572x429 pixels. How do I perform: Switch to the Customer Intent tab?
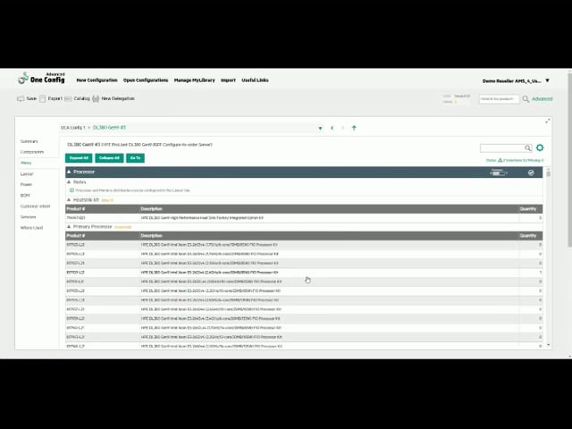(x=36, y=206)
